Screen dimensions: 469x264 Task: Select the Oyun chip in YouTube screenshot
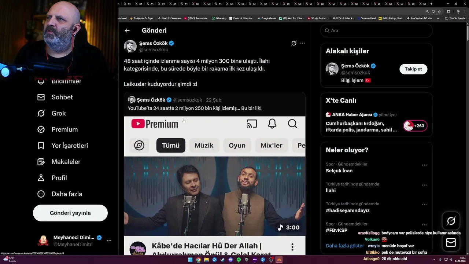click(x=237, y=146)
